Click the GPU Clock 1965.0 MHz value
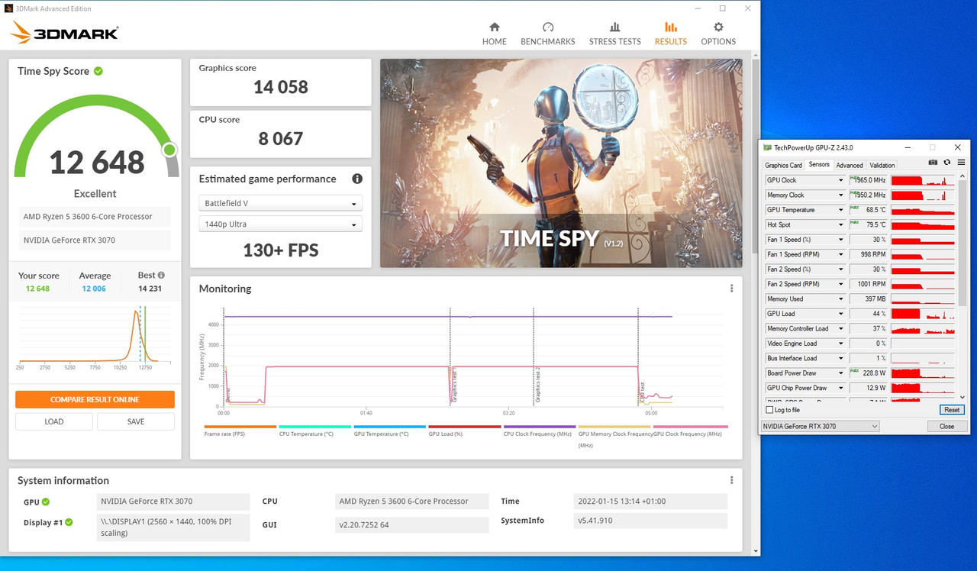The image size is (977, 571). point(869,180)
